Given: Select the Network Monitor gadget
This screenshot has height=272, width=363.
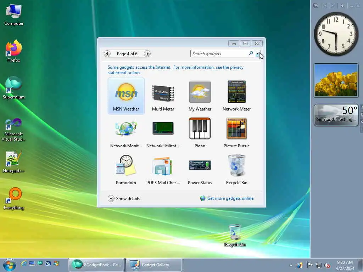Looking at the screenshot, I should tap(126, 133).
